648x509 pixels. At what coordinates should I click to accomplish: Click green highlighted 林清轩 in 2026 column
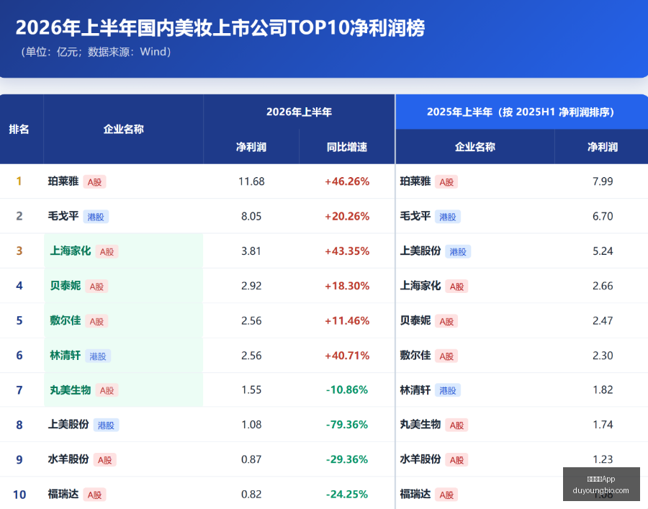(66, 356)
